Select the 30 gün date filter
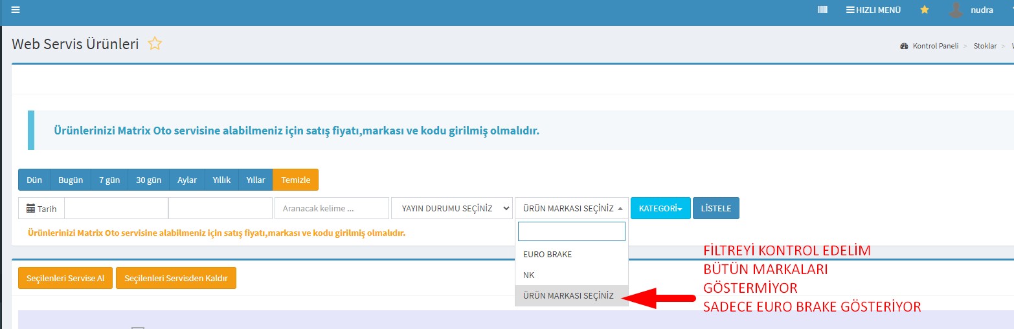Screen dimensions: 1014x329 (148, 180)
